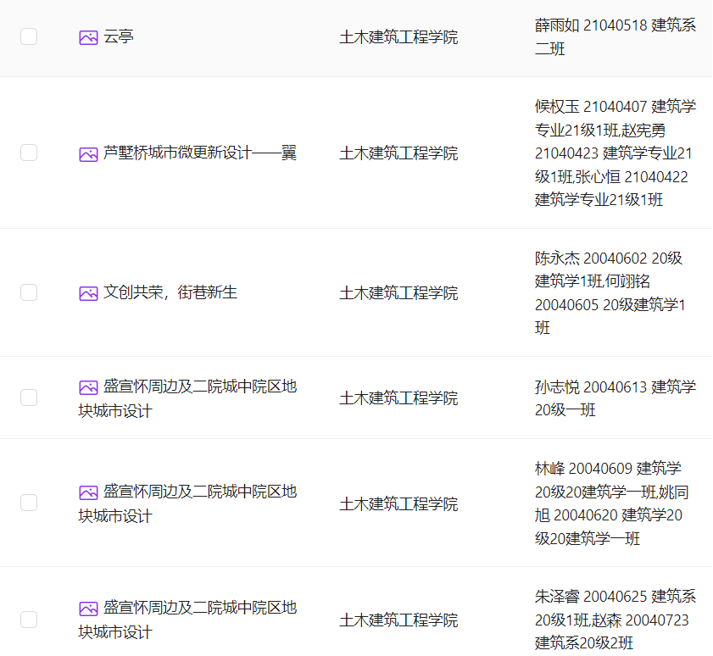This screenshot has width=713, height=656.
Task: Open the 盛宣怀周边 project title by 朱泽睿
Action: point(199,609)
